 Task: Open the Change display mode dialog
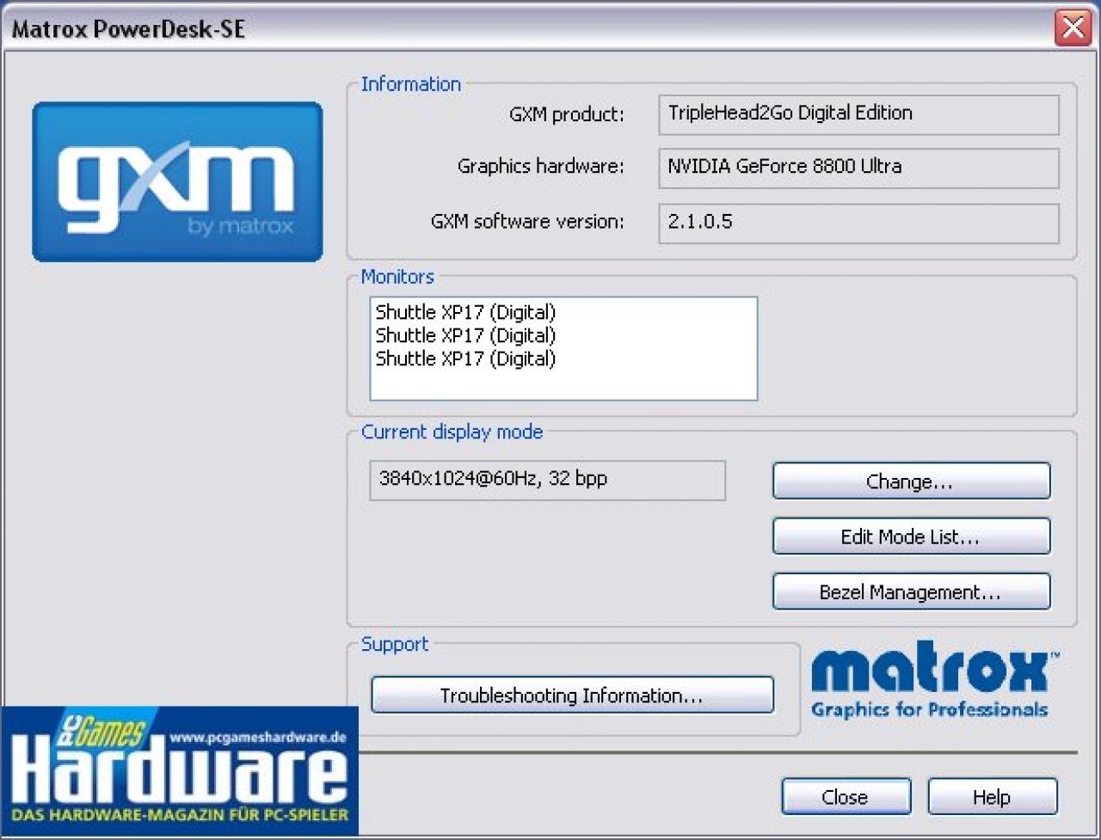point(911,481)
